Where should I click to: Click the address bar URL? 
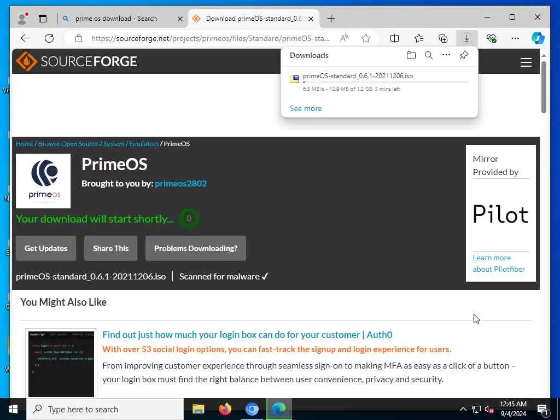click(211, 38)
